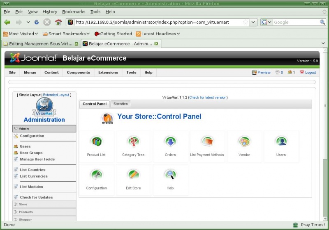Screen dimensions: 329x230
Task: Open Getting Started bookmark
Action: point(114,34)
